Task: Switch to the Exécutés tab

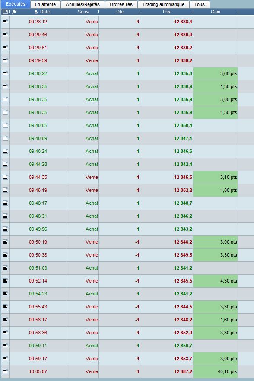Action: click(16, 4)
